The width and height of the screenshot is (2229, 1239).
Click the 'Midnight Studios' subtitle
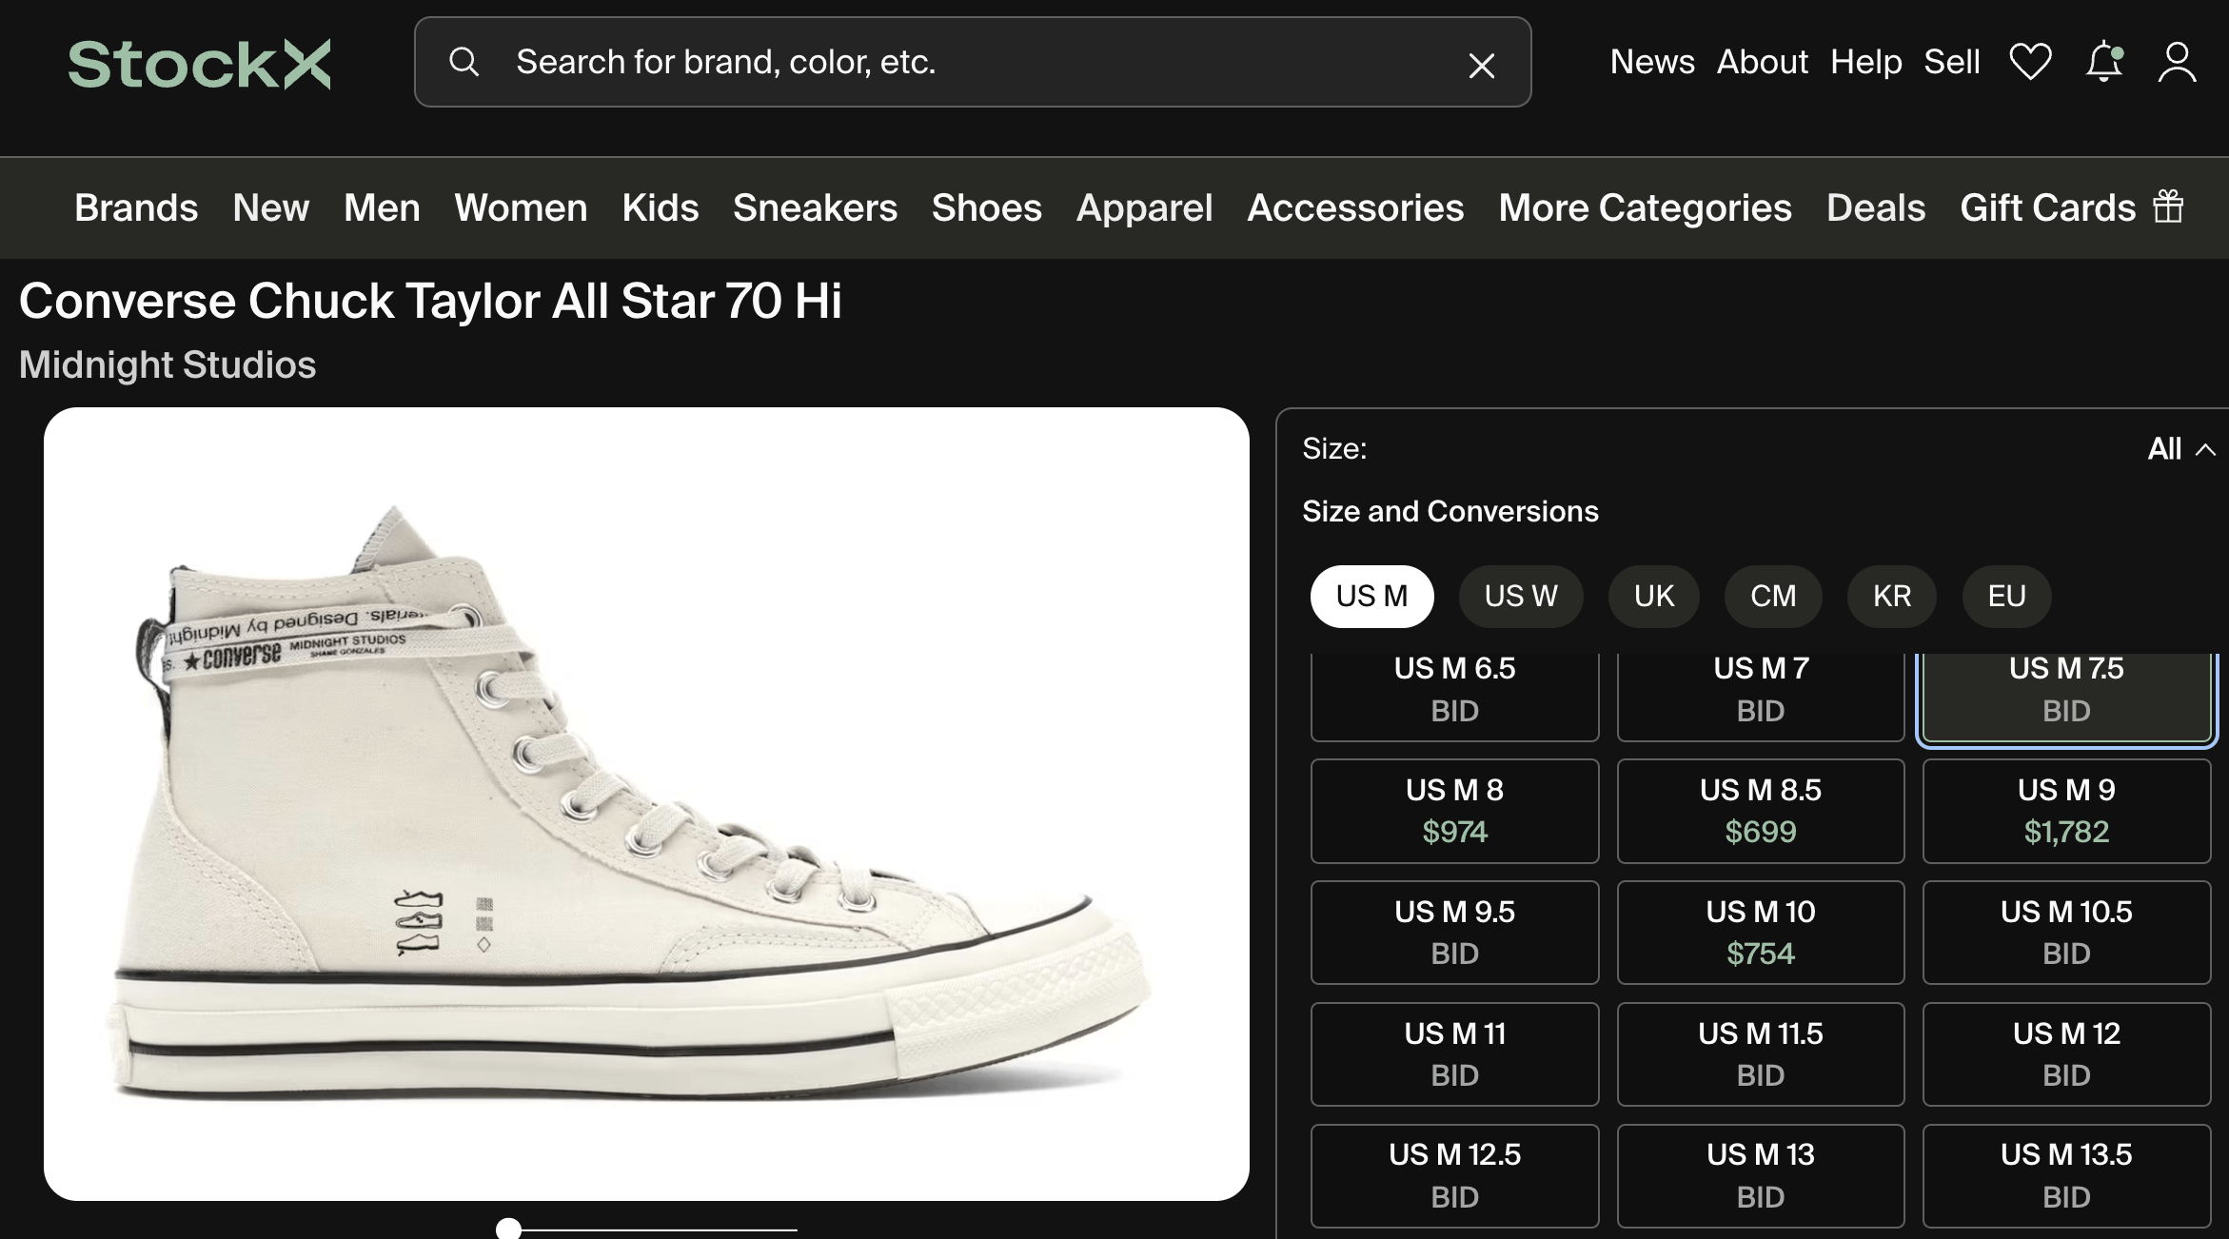tap(168, 364)
